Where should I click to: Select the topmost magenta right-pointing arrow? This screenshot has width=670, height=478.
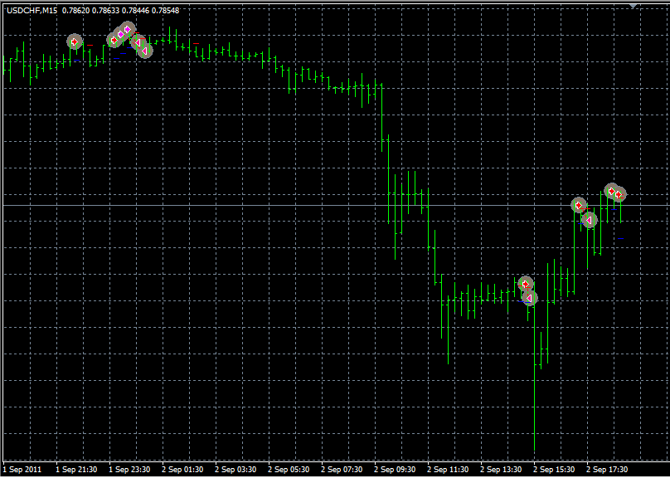(128, 29)
